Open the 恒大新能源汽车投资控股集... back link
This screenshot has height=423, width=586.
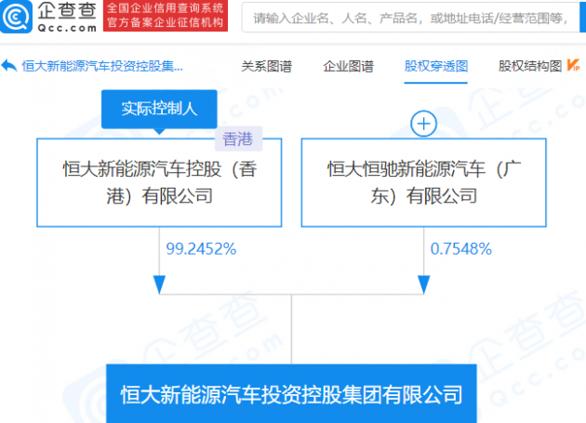[x=102, y=66]
